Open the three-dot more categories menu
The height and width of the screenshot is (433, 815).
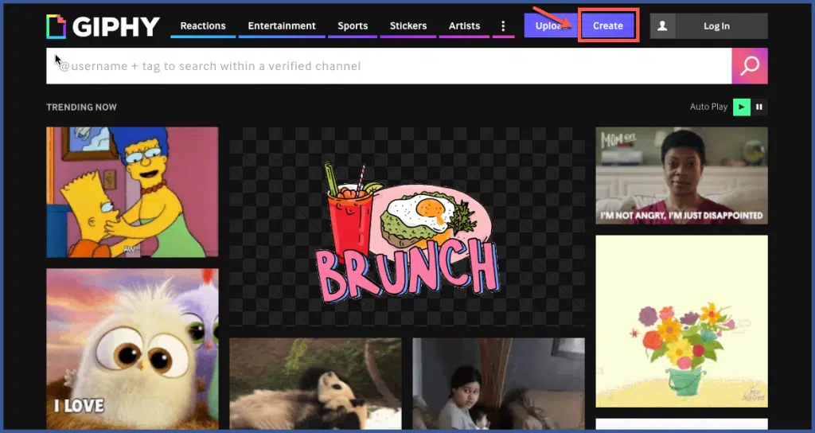click(x=503, y=26)
